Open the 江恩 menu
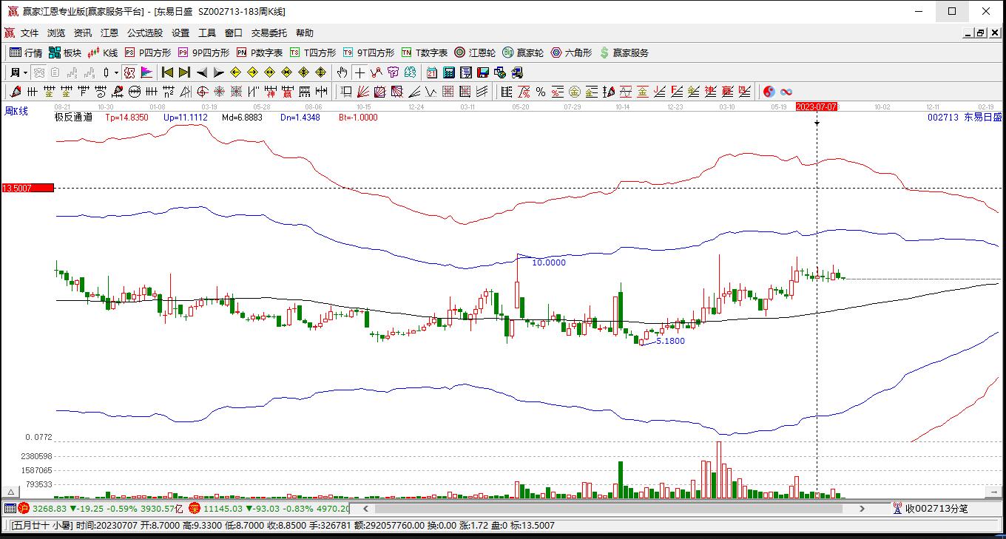Image resolution: width=1006 pixels, height=539 pixels. point(109,33)
